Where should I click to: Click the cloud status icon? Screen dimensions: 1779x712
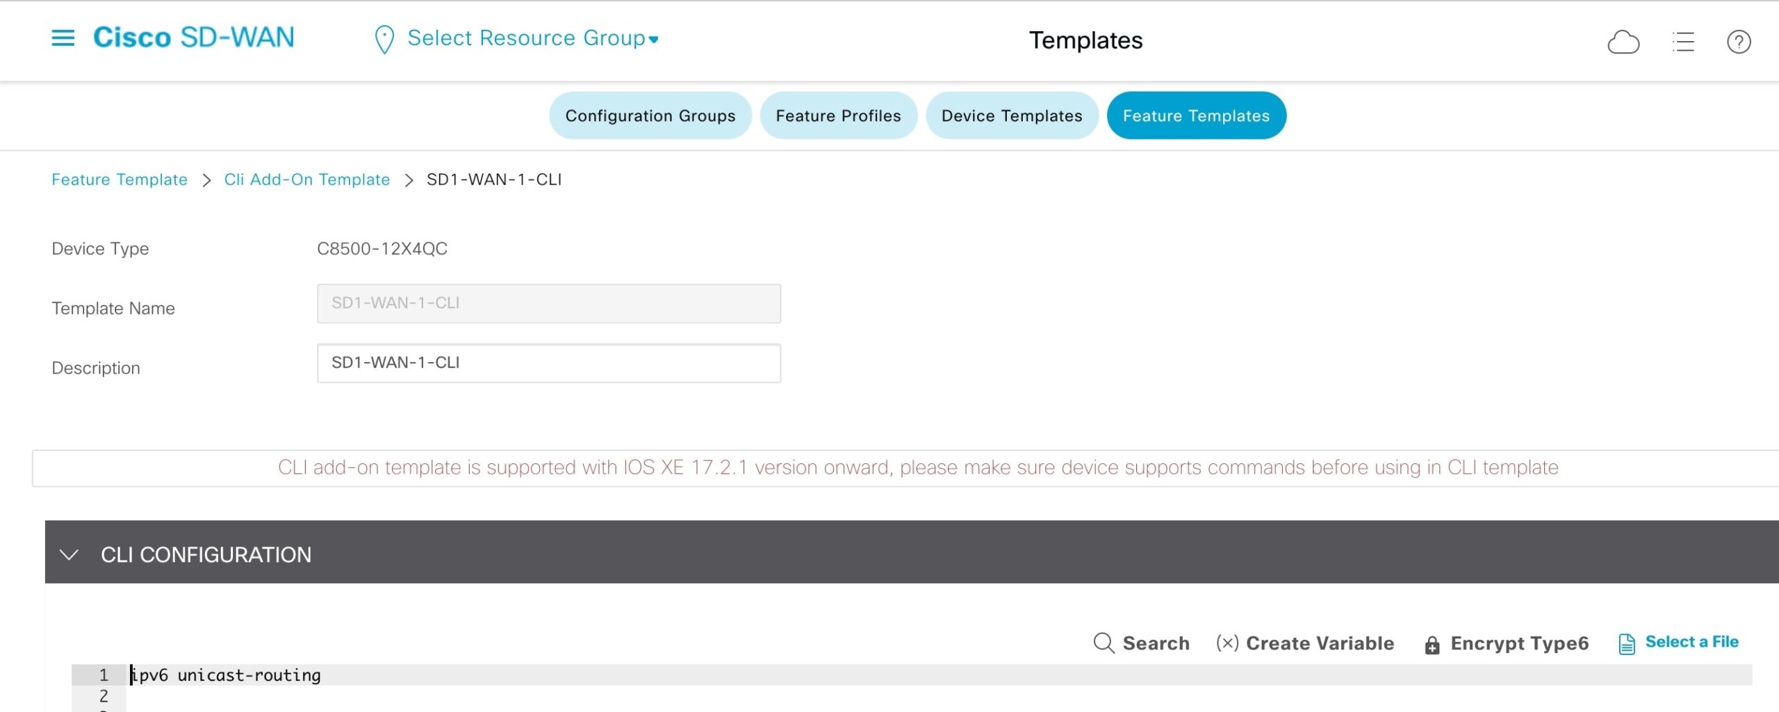[x=1623, y=42]
